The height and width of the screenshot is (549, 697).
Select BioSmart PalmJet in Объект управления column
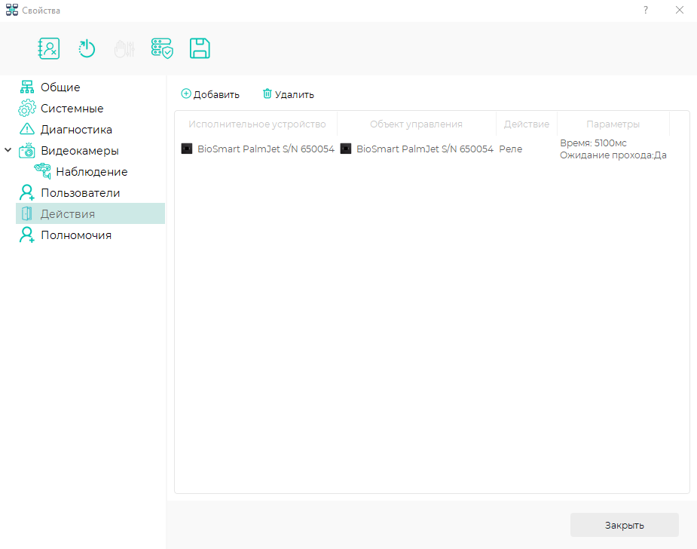tap(425, 149)
